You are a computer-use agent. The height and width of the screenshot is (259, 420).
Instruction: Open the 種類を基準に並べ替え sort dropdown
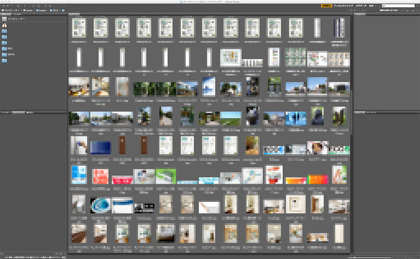[390, 10]
